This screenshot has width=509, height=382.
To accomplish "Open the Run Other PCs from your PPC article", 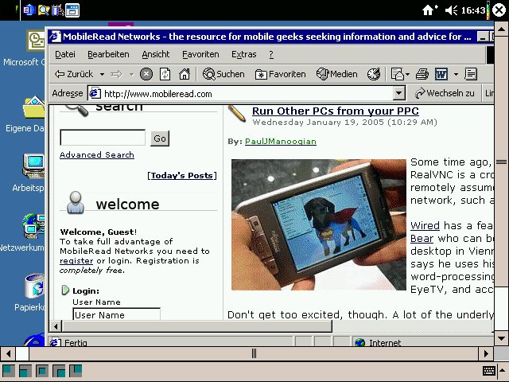I will coord(336,111).
